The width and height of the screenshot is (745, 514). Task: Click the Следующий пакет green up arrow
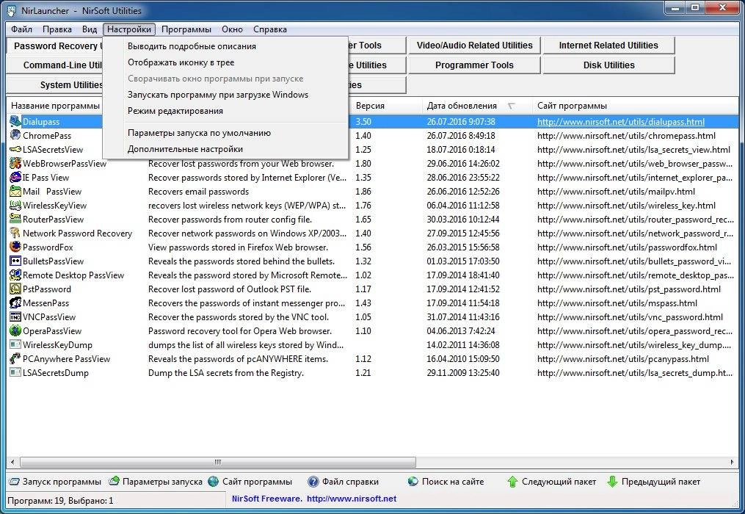512,482
